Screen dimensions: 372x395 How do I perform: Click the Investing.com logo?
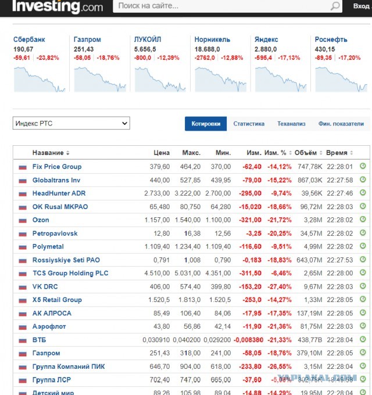58,6
